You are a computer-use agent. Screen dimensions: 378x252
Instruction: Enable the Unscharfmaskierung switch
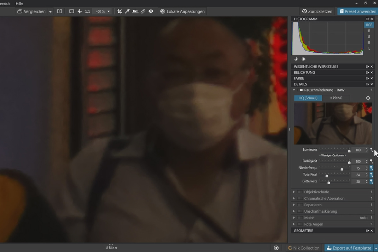(x=300, y=211)
